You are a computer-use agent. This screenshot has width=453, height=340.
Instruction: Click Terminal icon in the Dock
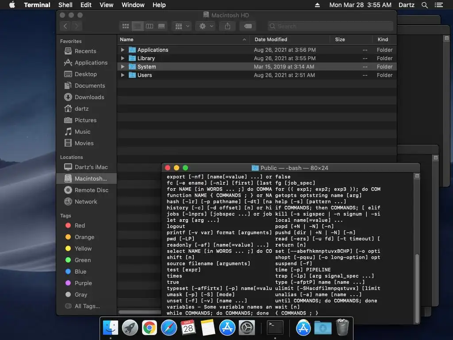[x=275, y=328]
